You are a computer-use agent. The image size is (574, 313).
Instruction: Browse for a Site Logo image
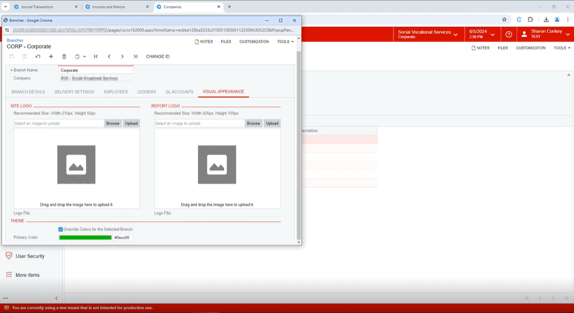click(x=112, y=123)
